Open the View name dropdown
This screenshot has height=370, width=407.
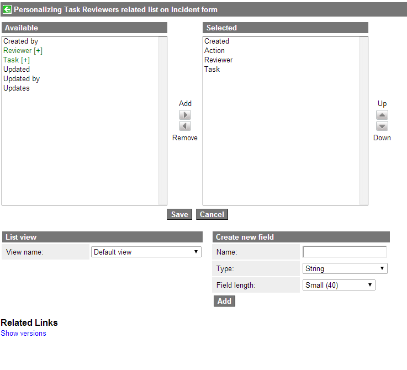tap(146, 252)
